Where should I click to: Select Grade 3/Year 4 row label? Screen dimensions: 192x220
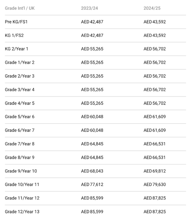(20, 90)
